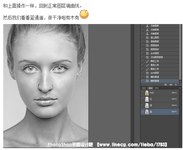Viewport: 183px width, 150px height.
Task: Set history brush source on 添加图层蒙版 row
Action: click(143, 57)
